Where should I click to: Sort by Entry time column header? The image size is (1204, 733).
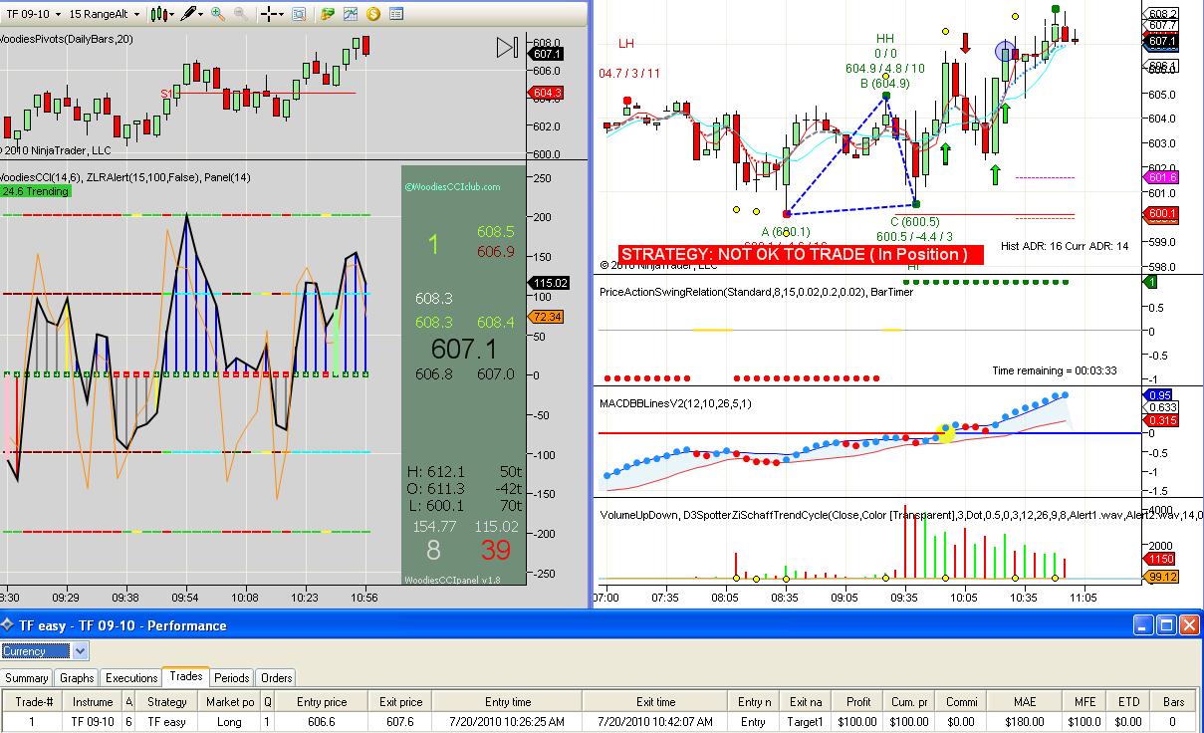pos(508,702)
